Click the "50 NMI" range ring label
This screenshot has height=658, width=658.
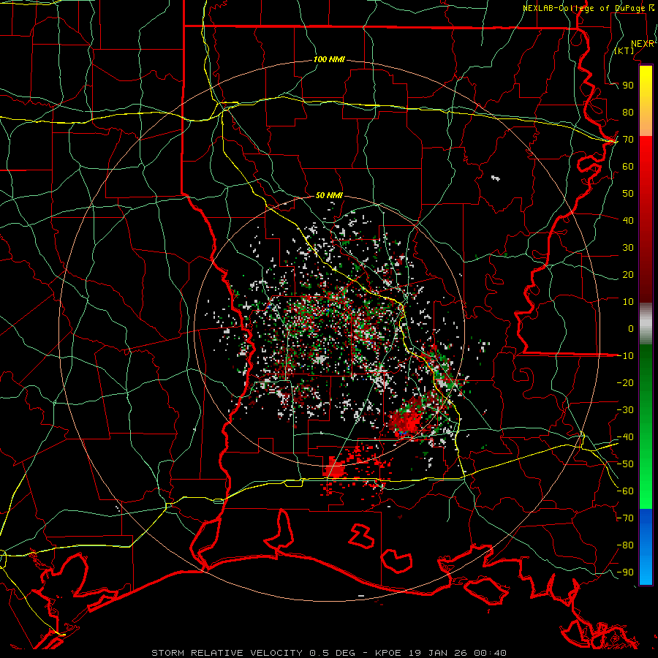tap(329, 195)
